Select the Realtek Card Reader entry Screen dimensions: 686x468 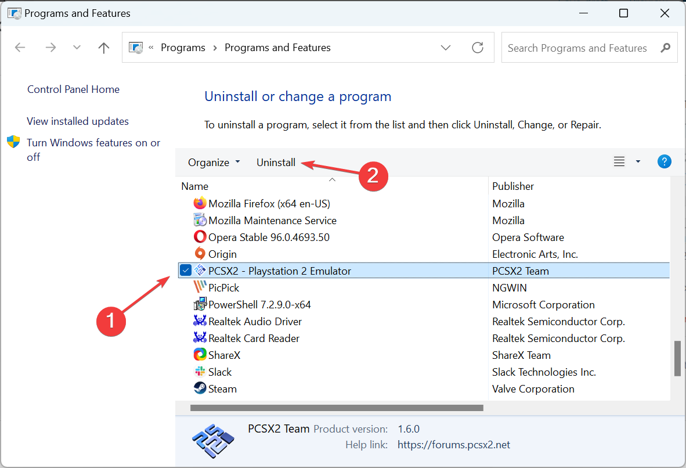pos(254,339)
